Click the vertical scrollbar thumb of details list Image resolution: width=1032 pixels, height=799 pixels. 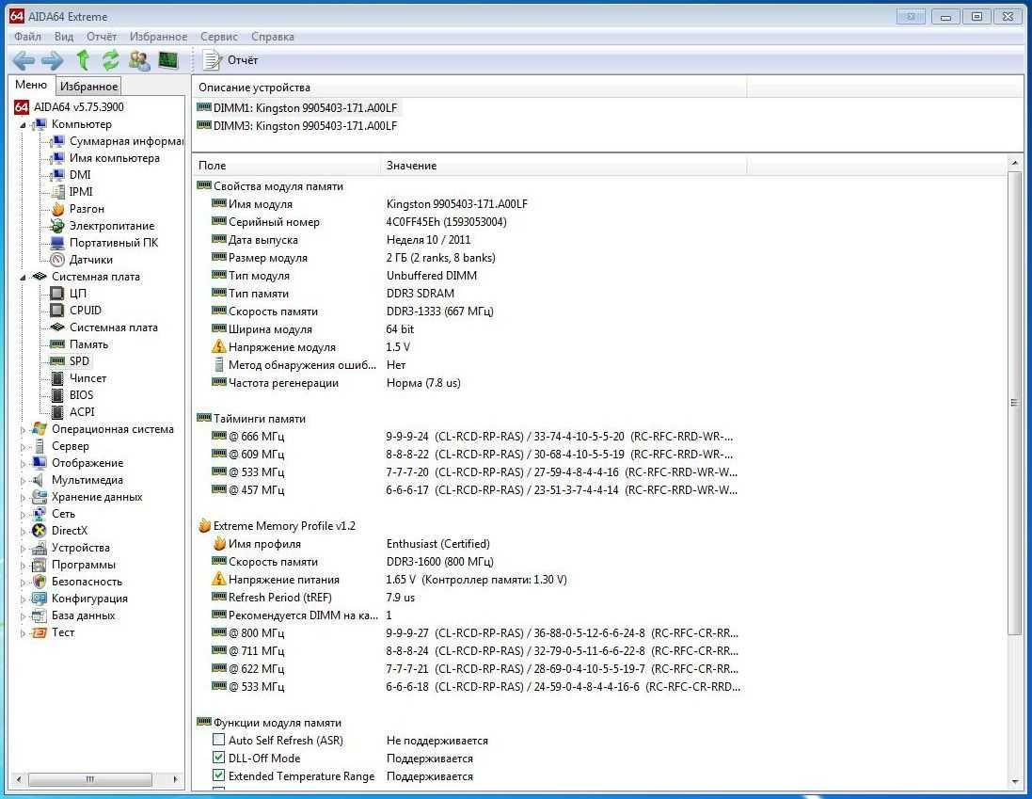click(1014, 403)
